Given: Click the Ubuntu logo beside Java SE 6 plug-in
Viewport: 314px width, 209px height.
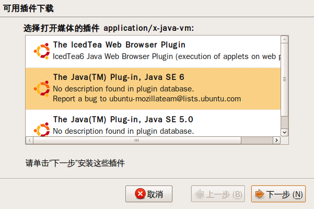Looking at the screenshot, I should point(42,89).
